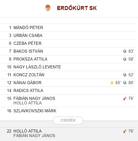Select player Szlavkovszki Márk

(x=35, y=111)
